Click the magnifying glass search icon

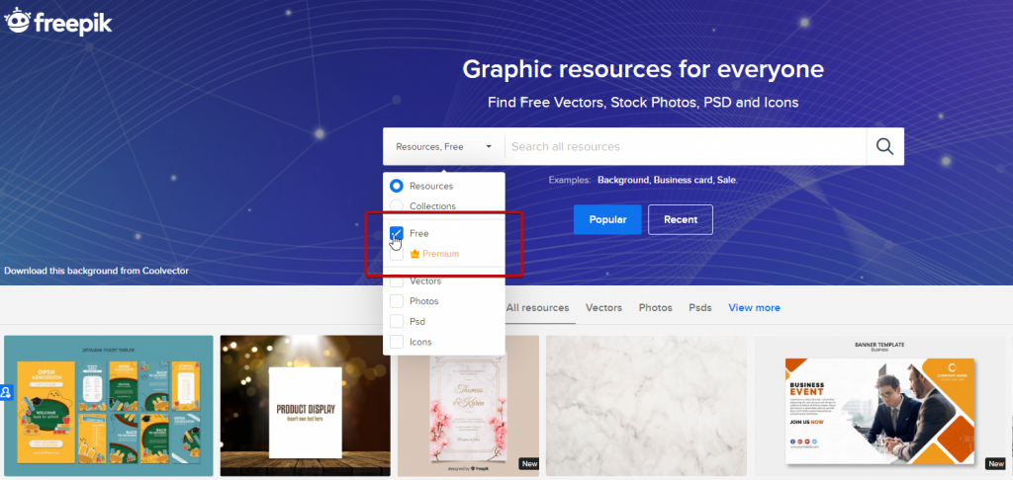tap(884, 146)
